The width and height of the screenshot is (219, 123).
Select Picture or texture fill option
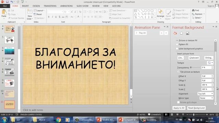(177, 40)
